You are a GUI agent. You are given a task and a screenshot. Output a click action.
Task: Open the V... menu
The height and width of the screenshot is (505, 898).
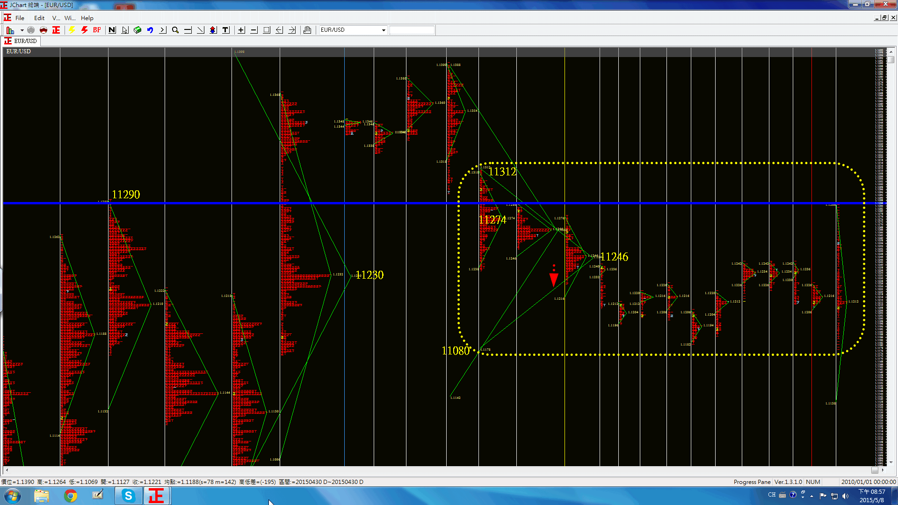(x=56, y=18)
